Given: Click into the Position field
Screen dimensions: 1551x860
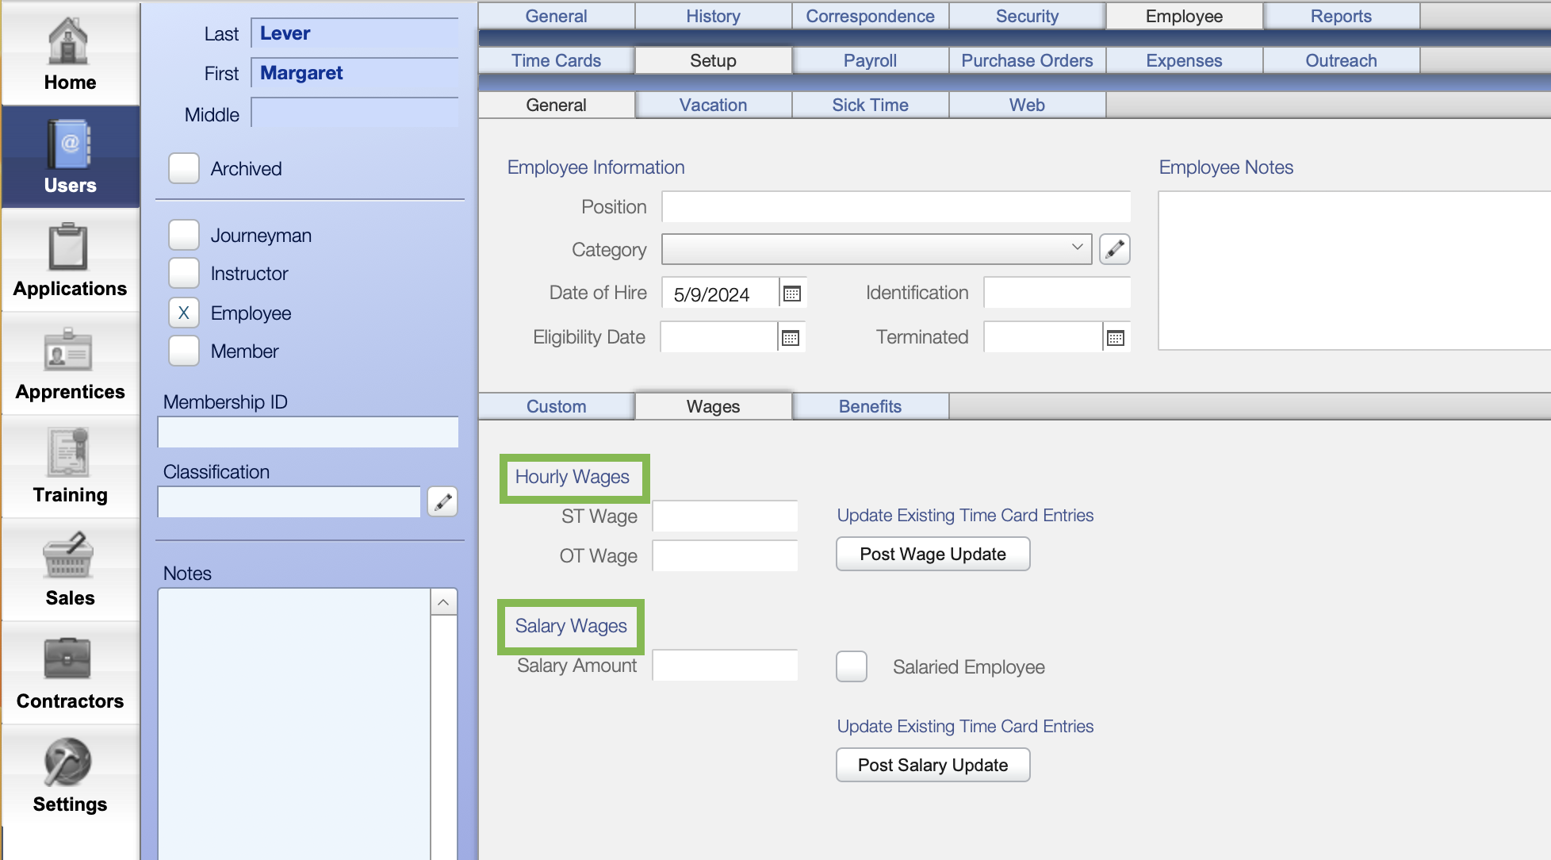Looking at the screenshot, I should coord(896,206).
